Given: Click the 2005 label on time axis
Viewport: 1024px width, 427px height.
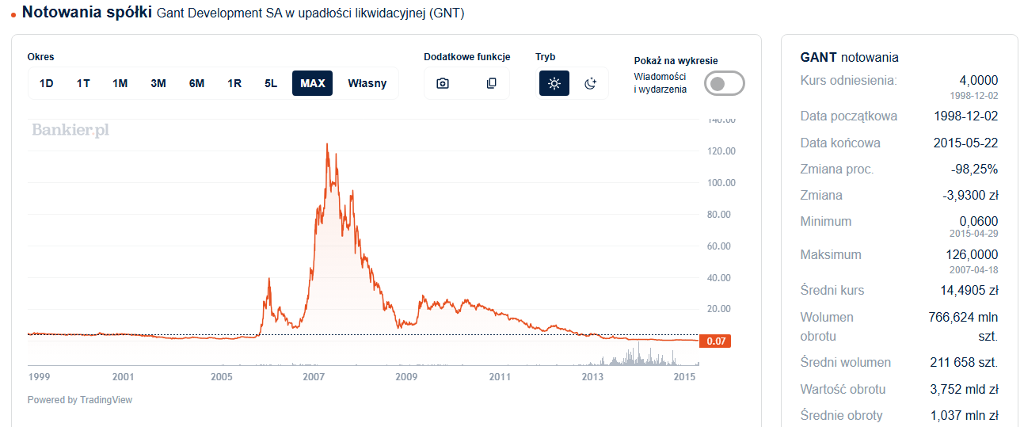Looking at the screenshot, I should pos(221,376).
